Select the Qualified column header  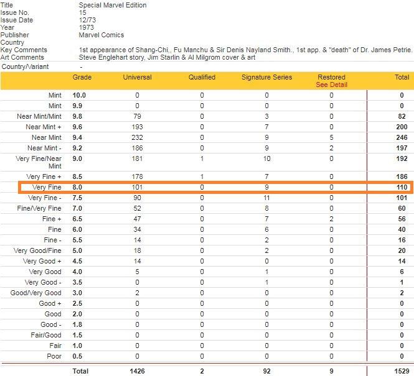click(x=202, y=77)
